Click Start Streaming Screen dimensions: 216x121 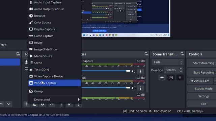click(x=202, y=63)
